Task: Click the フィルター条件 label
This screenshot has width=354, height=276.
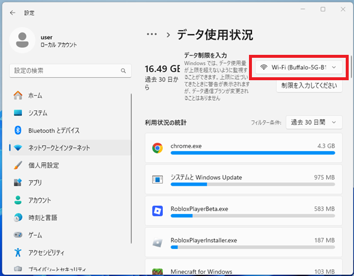Action: [x=266, y=123]
